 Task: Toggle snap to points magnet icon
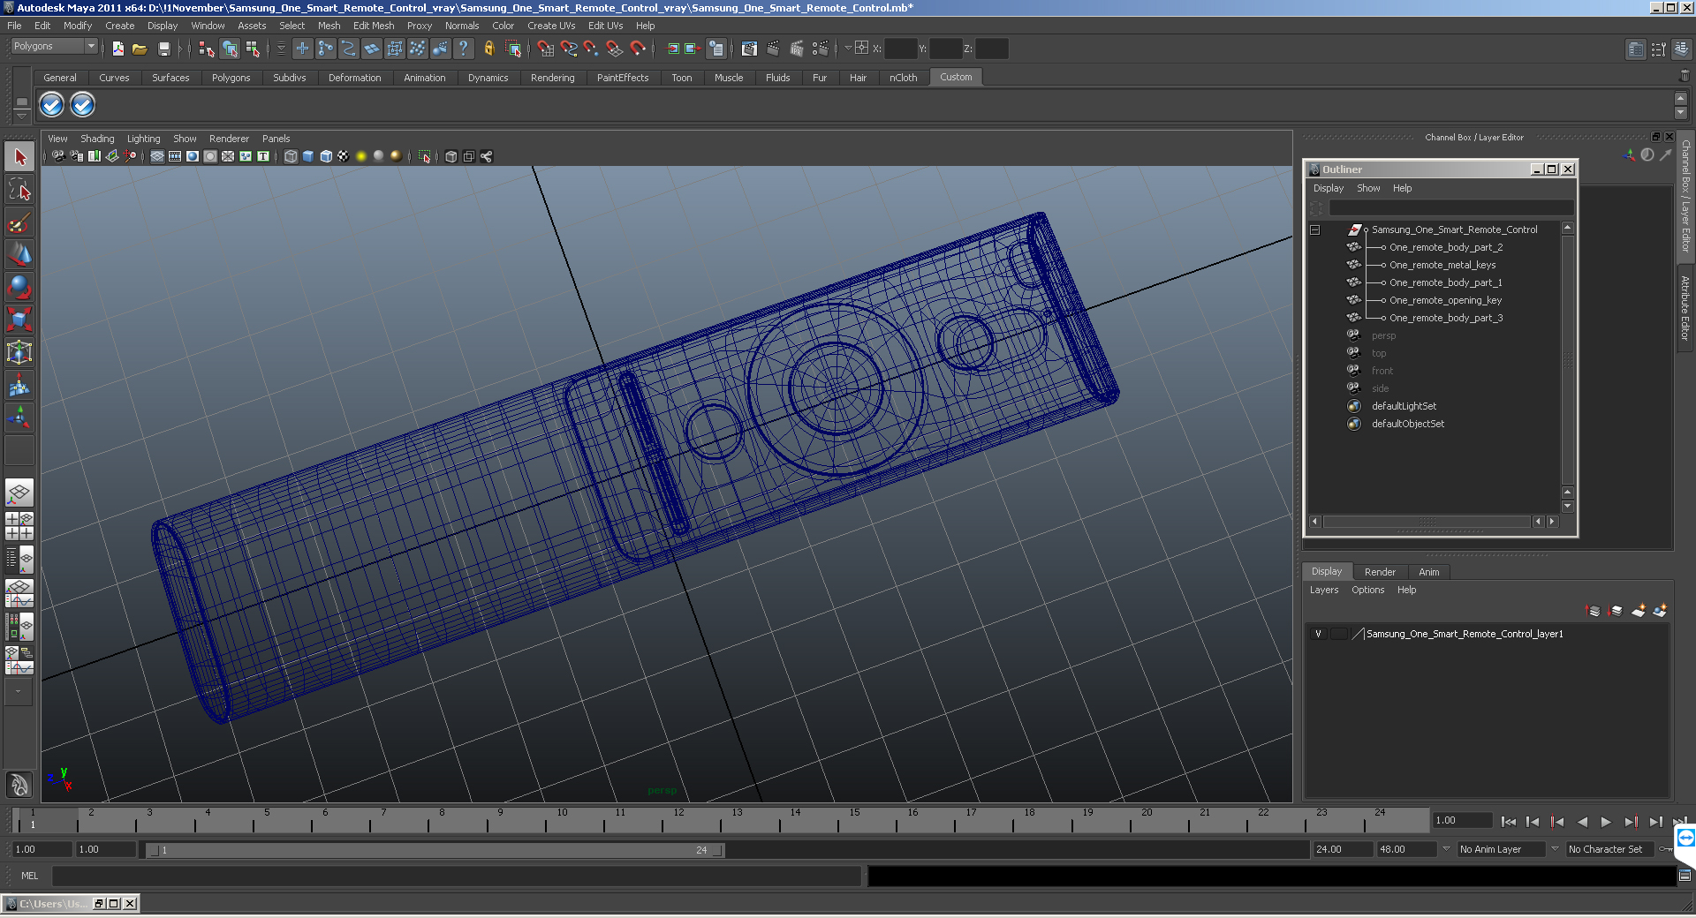[592, 49]
